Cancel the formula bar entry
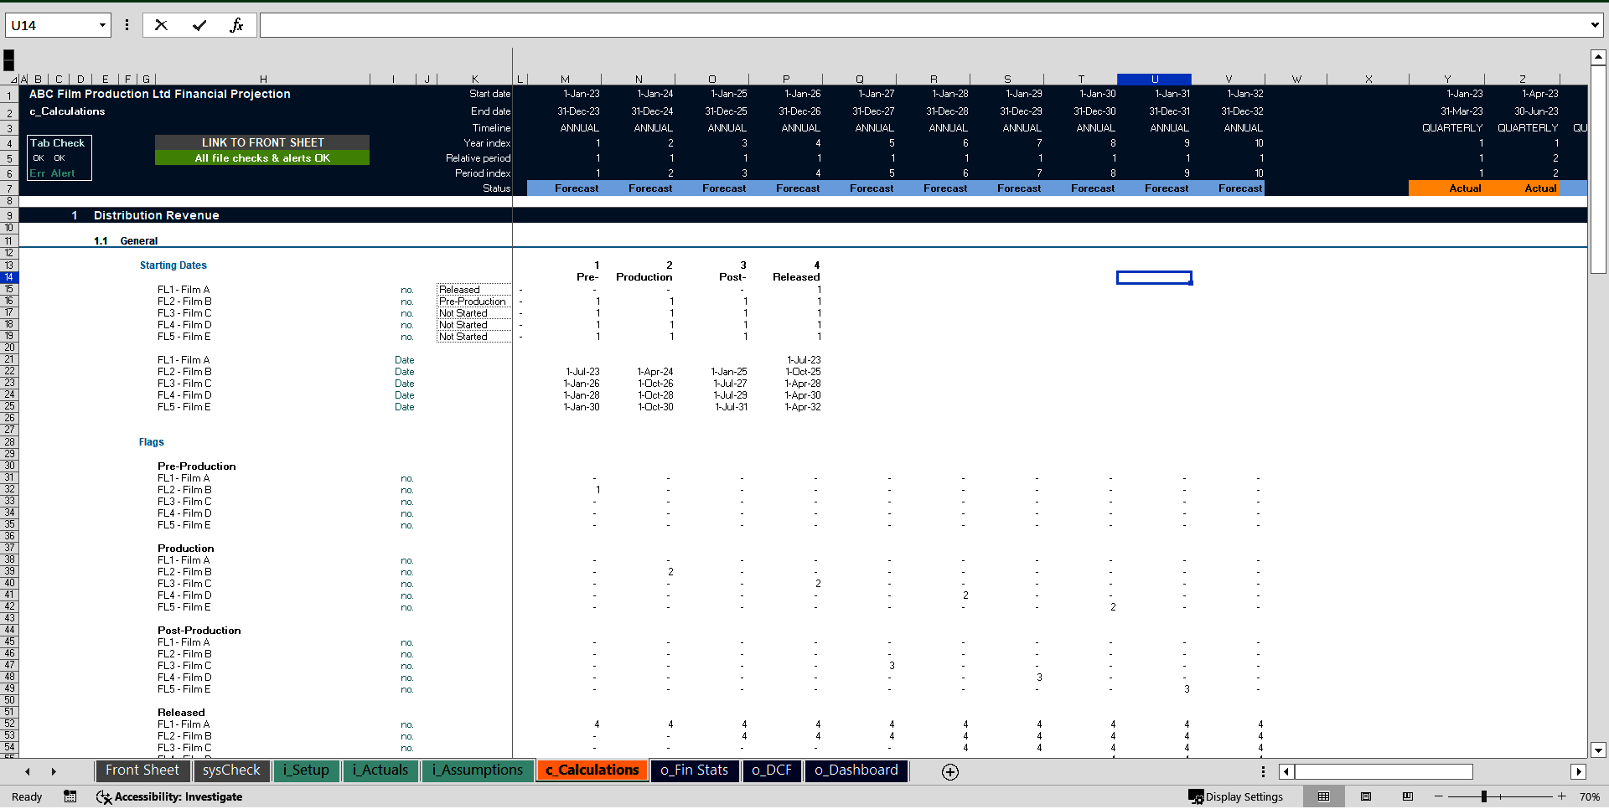 (x=161, y=25)
